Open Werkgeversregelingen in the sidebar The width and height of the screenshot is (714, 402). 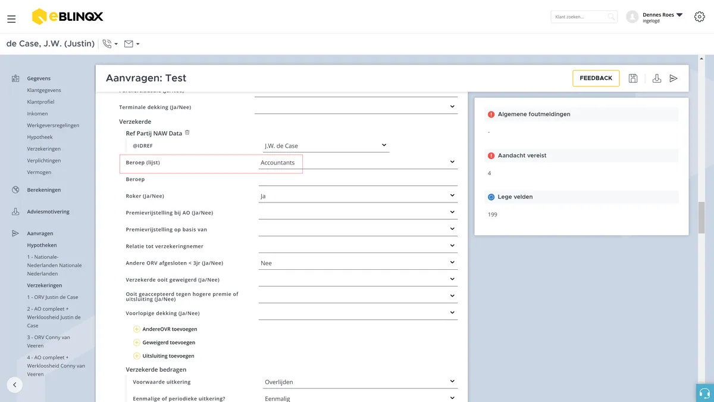point(53,125)
